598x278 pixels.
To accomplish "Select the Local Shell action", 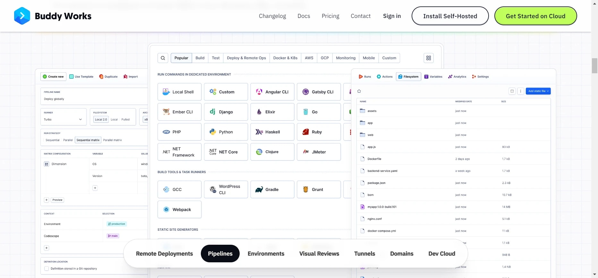I will (x=180, y=92).
